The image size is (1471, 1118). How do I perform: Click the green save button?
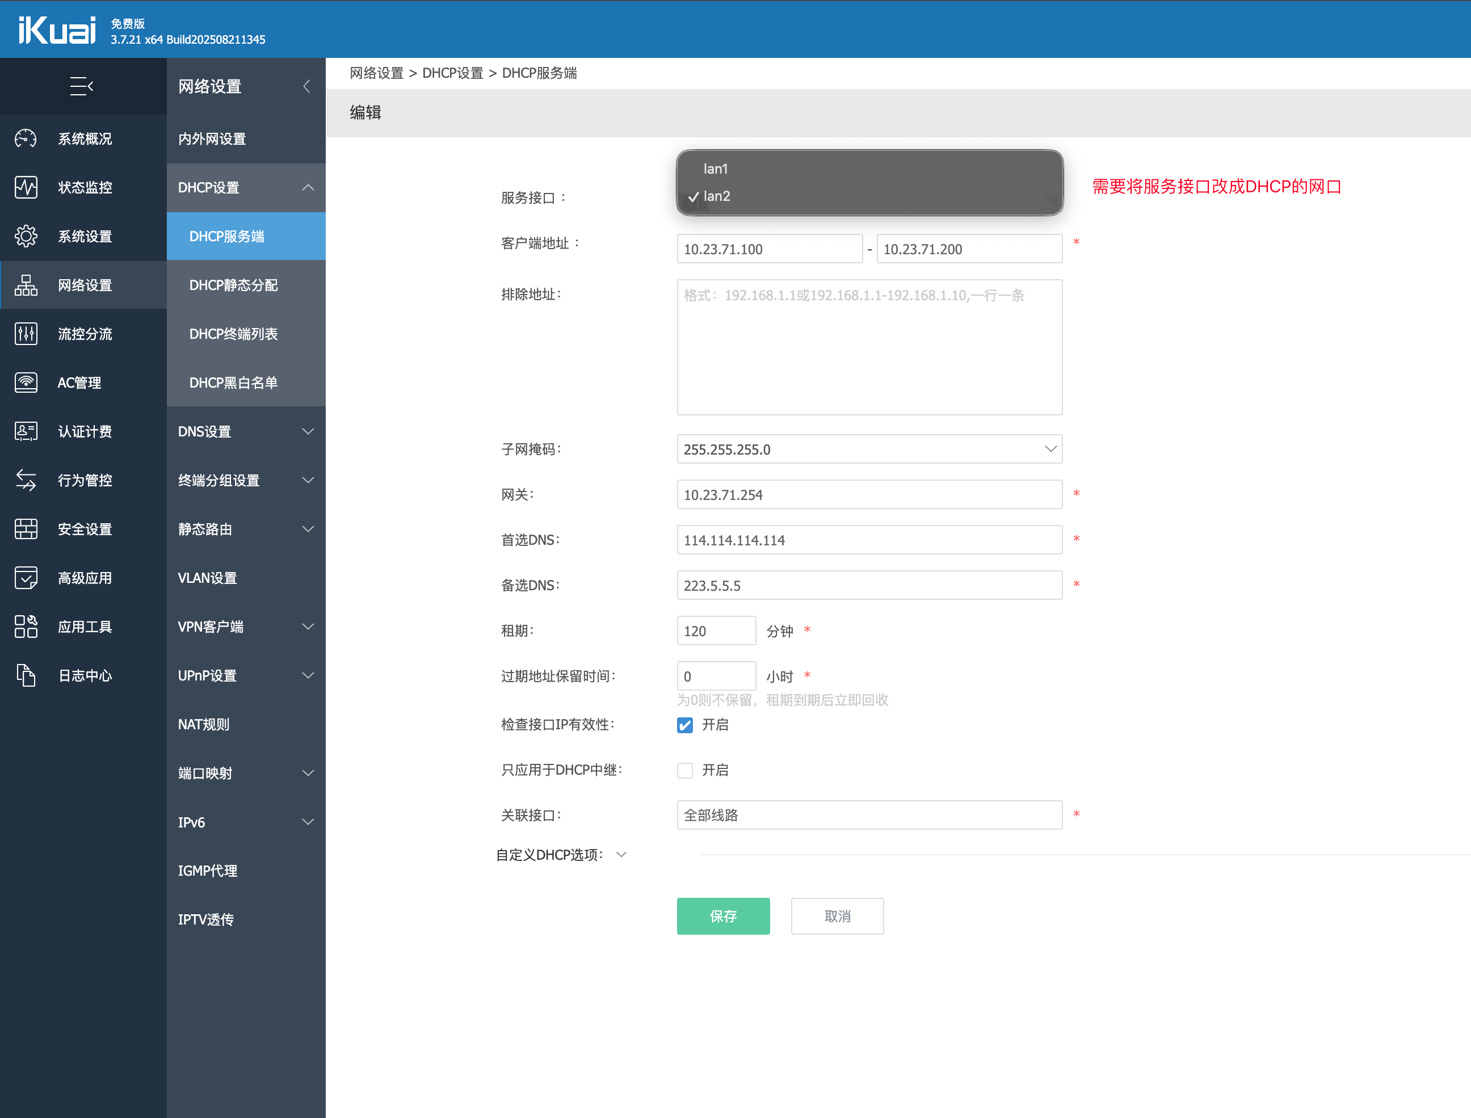[x=723, y=916]
